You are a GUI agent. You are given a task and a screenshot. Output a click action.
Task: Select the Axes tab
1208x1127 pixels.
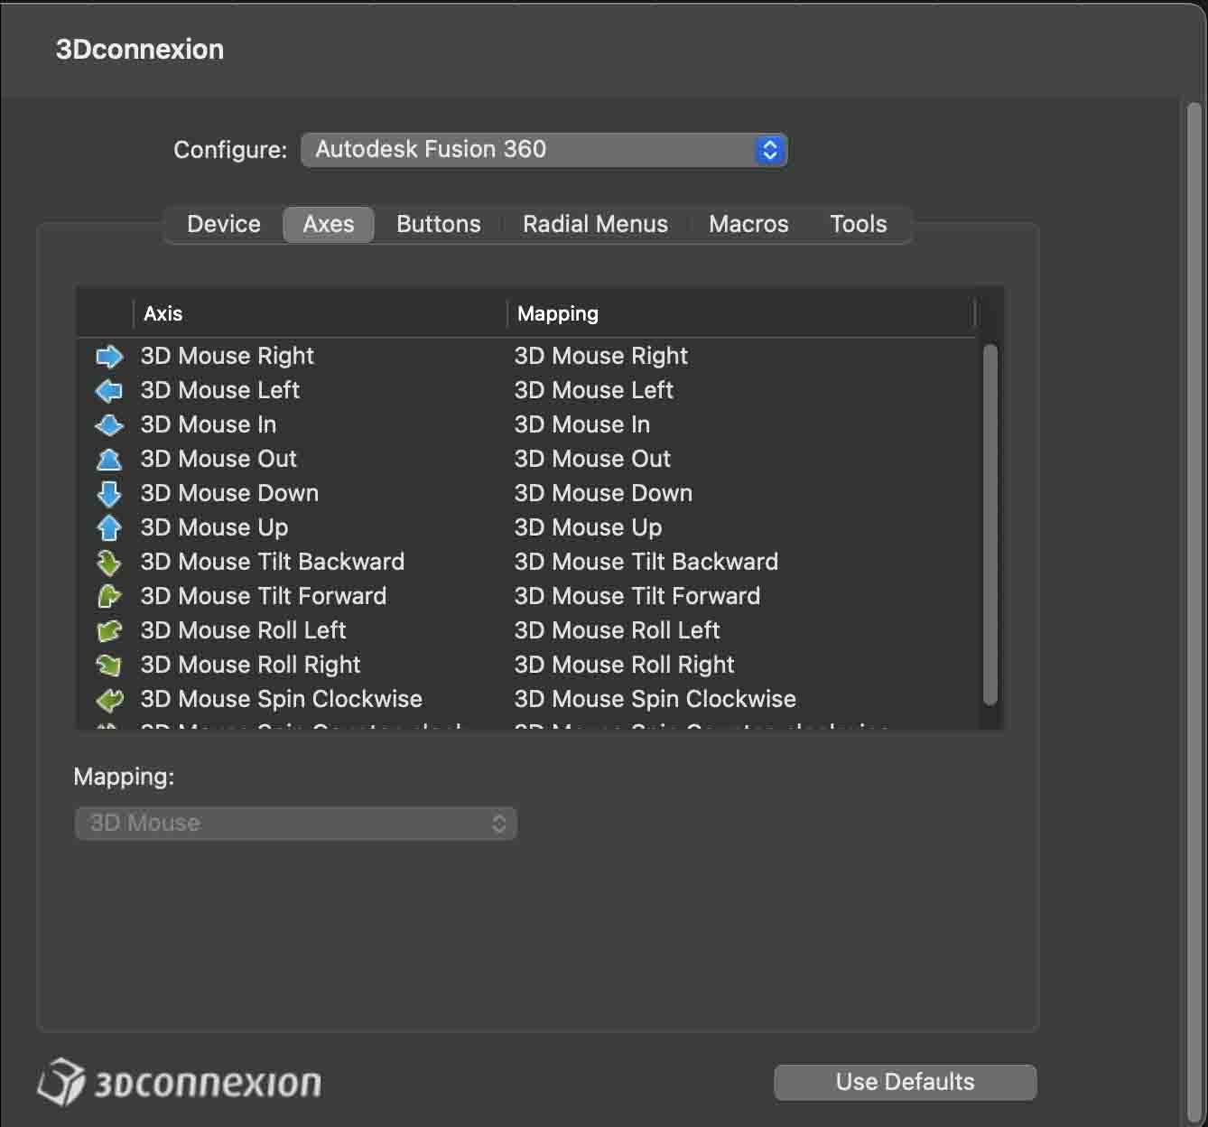pyautogui.click(x=329, y=224)
